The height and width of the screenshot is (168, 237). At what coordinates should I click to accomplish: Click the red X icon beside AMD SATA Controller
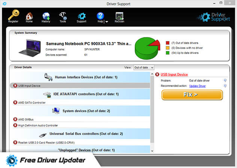click(15, 103)
